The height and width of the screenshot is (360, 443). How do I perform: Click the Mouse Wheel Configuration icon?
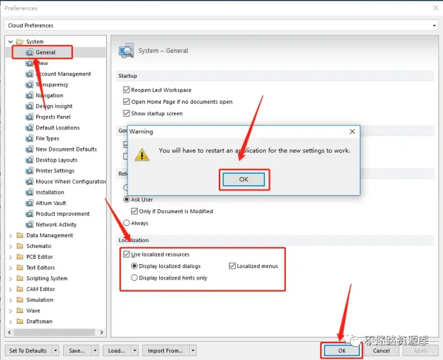tap(29, 182)
